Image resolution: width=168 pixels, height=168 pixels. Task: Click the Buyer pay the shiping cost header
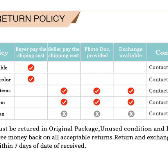[31, 52]
